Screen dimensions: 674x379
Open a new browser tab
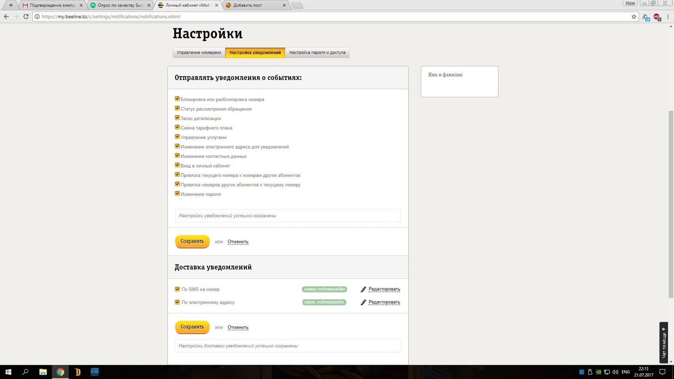point(297,5)
